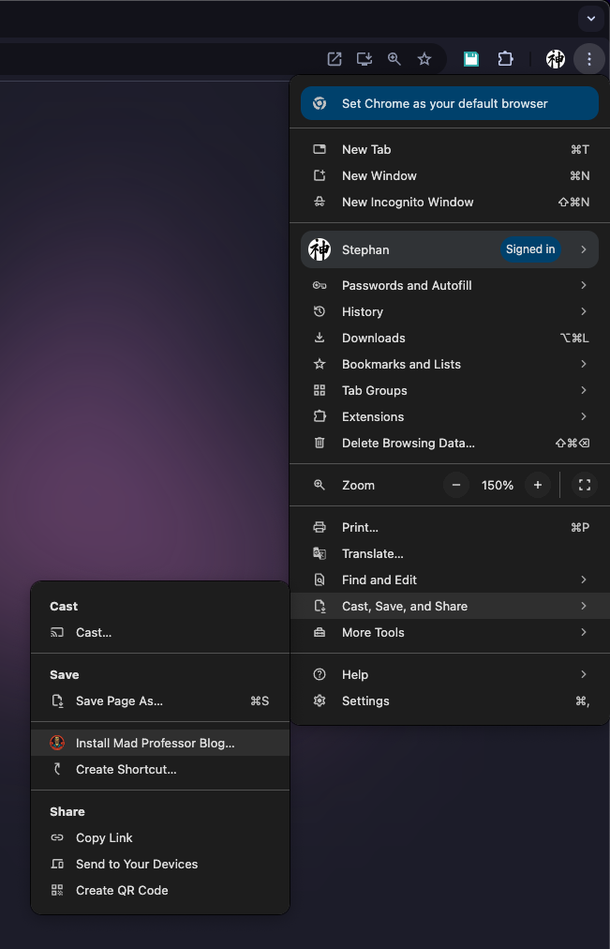Screen dimensions: 610x949
Task: Open a New Tab
Action: pyautogui.click(x=450, y=149)
